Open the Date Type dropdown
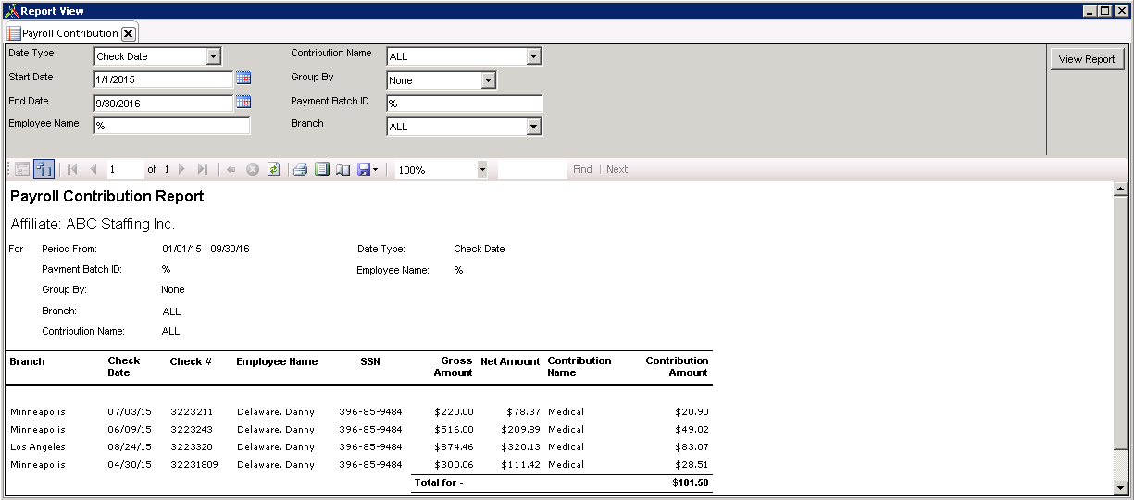Image resolution: width=1134 pixels, height=500 pixels. coord(214,56)
